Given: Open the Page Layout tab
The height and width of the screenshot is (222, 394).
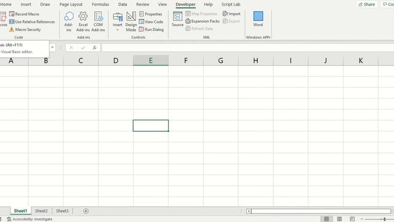Looking at the screenshot, I should [x=71, y=4].
